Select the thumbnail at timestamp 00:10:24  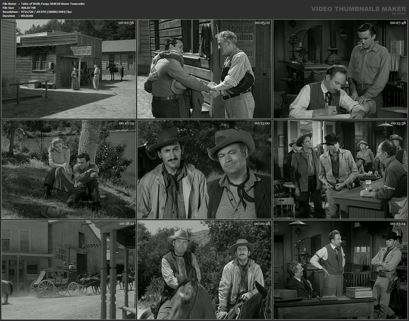[x=69, y=169]
